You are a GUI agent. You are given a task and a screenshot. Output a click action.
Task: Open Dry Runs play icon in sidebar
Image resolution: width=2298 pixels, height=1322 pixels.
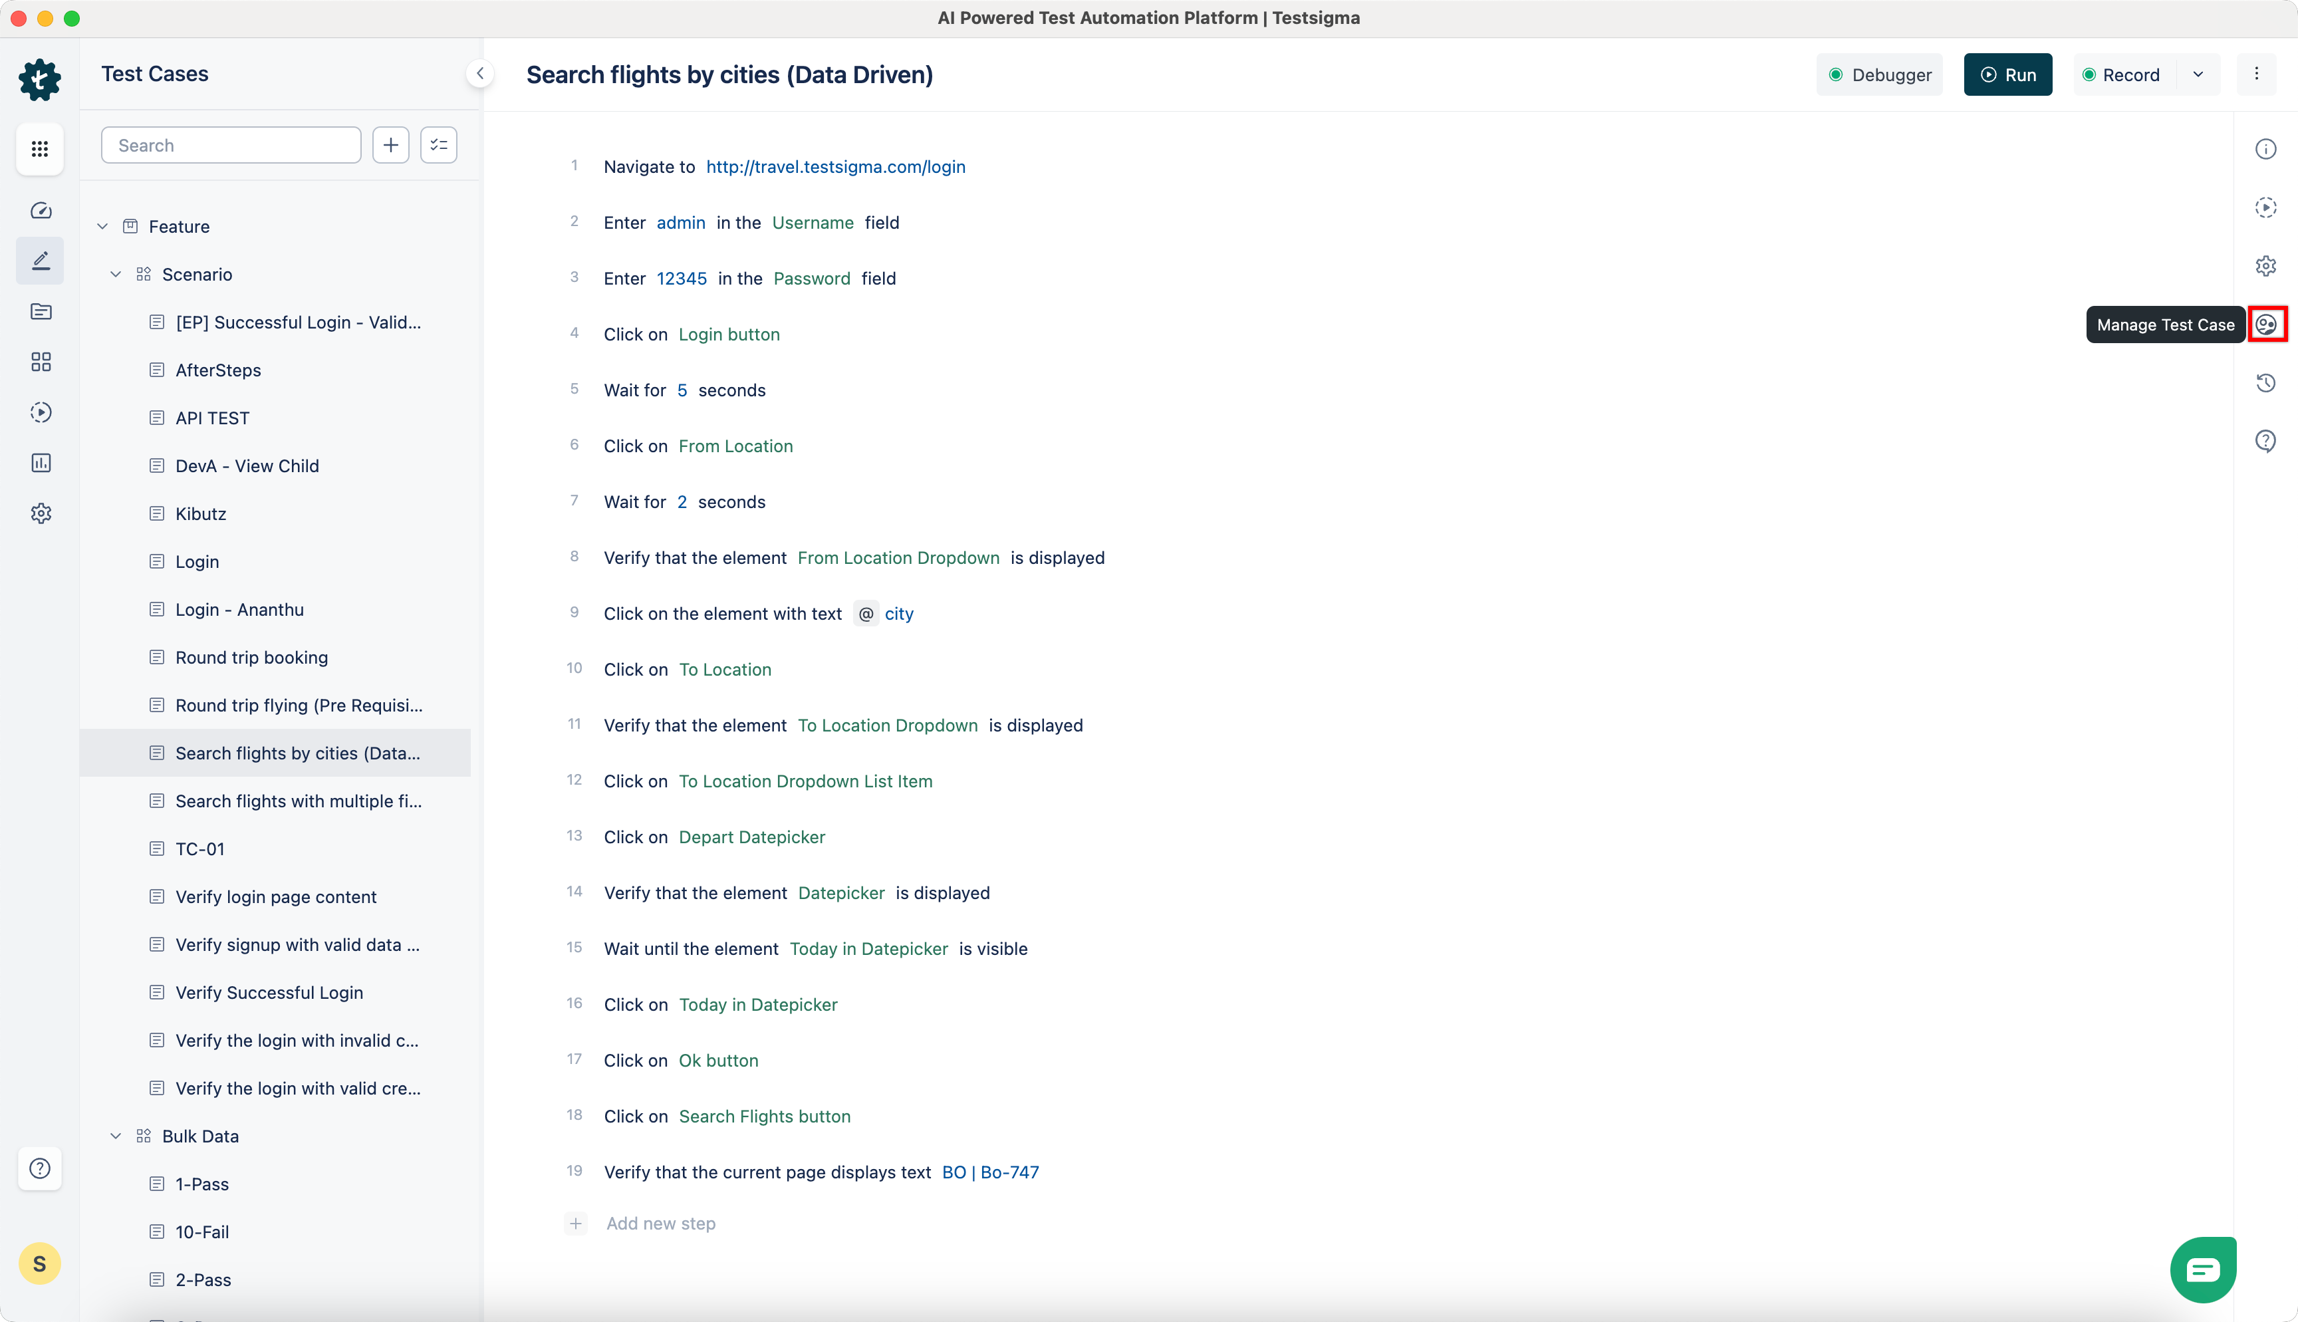(x=40, y=412)
